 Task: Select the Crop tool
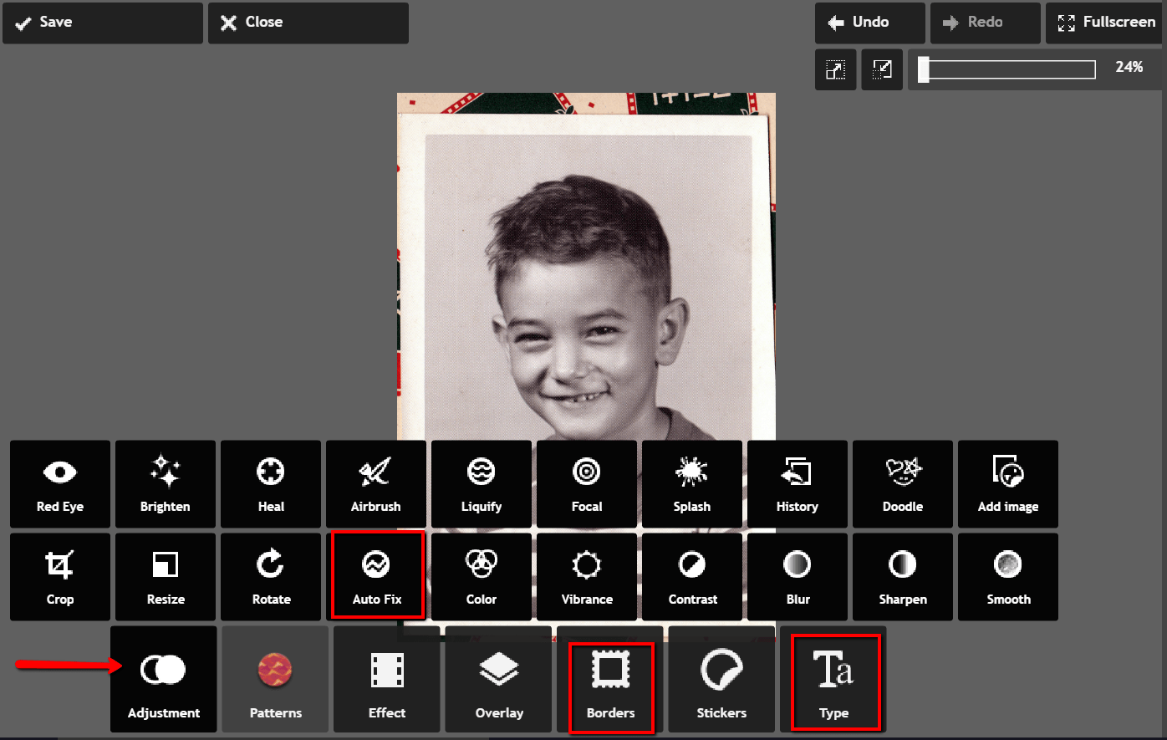(59, 577)
